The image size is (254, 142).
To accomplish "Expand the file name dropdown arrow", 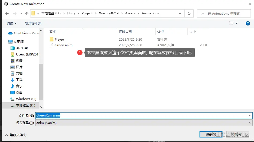I will coord(250,116).
